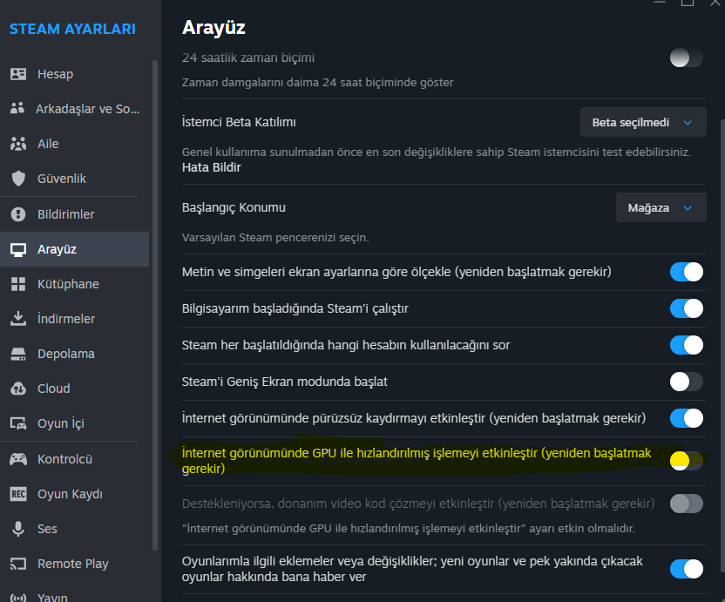The width and height of the screenshot is (725, 602).
Task: Switch to Güvenlik settings
Action: [x=74, y=179]
